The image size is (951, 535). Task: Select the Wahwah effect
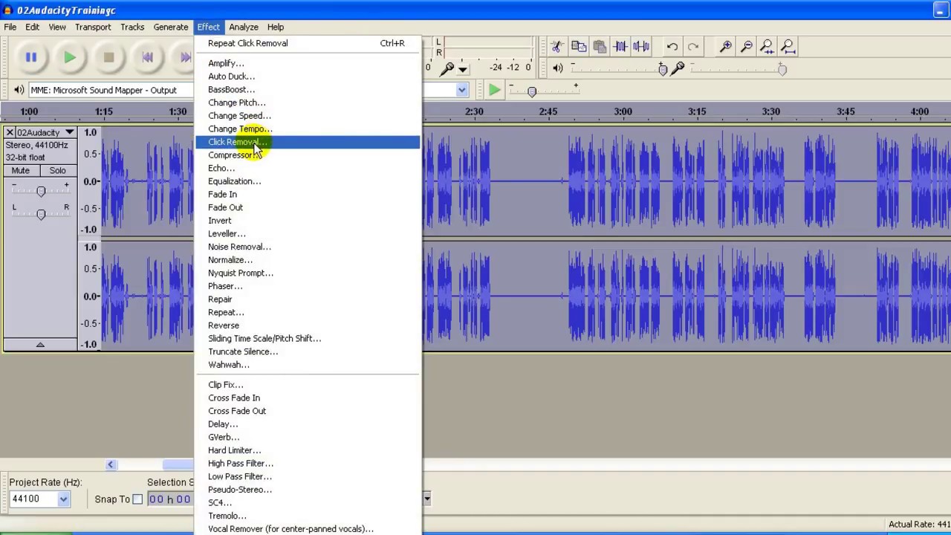point(308,365)
